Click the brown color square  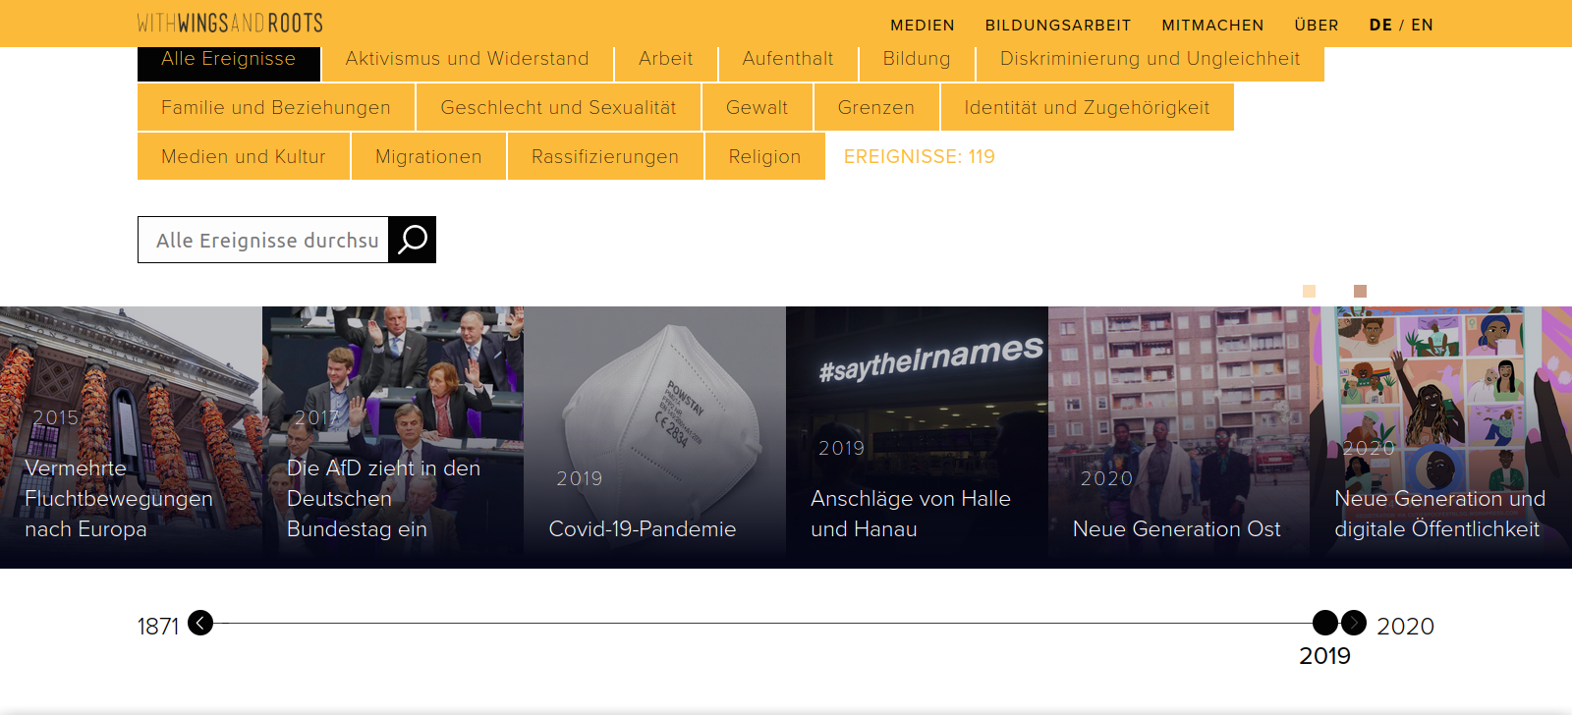[1360, 291]
